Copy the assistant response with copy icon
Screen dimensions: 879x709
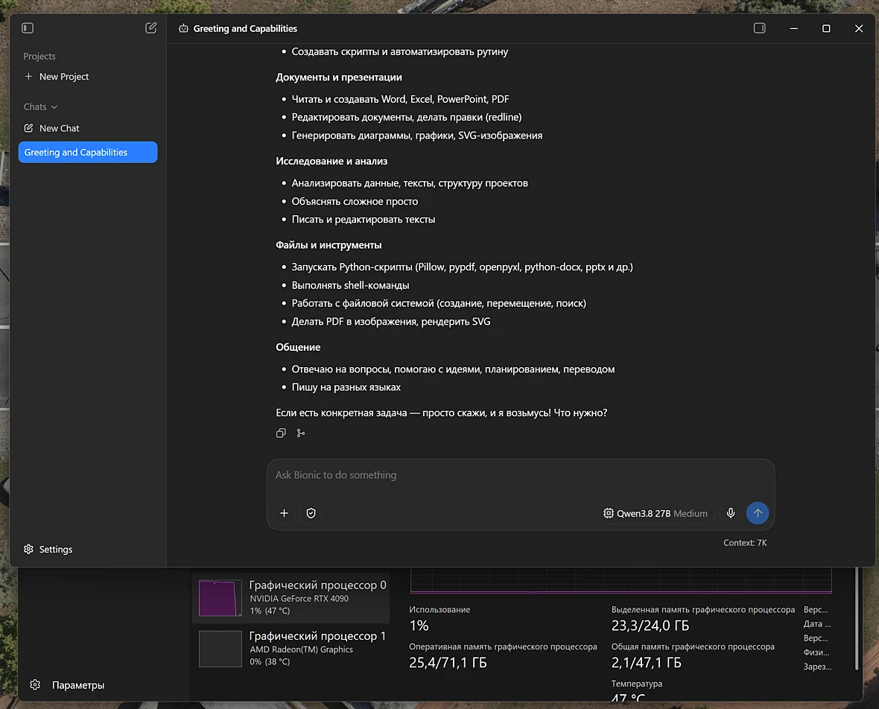click(281, 433)
